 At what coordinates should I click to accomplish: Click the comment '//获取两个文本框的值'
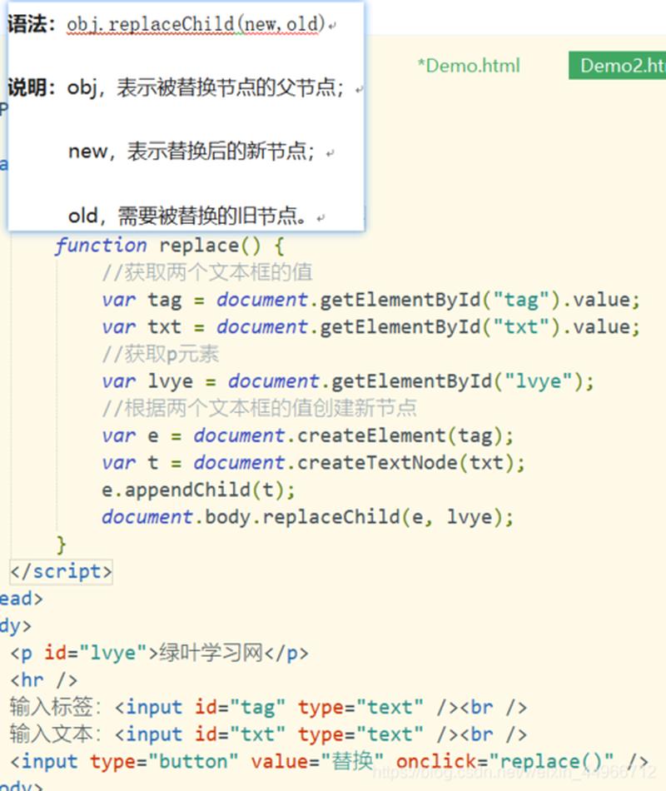(207, 272)
